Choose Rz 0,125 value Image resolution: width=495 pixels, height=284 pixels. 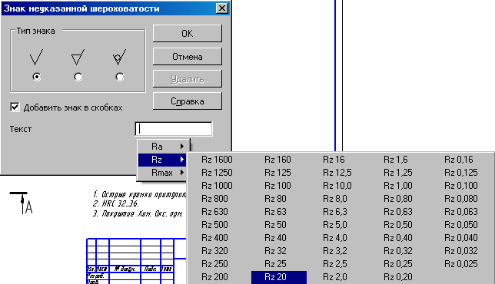click(x=461, y=173)
